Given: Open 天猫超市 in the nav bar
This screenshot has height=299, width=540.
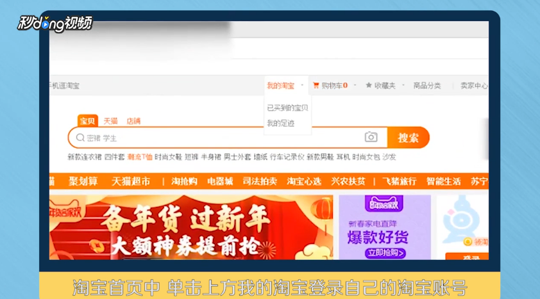Looking at the screenshot, I should coord(131,181).
